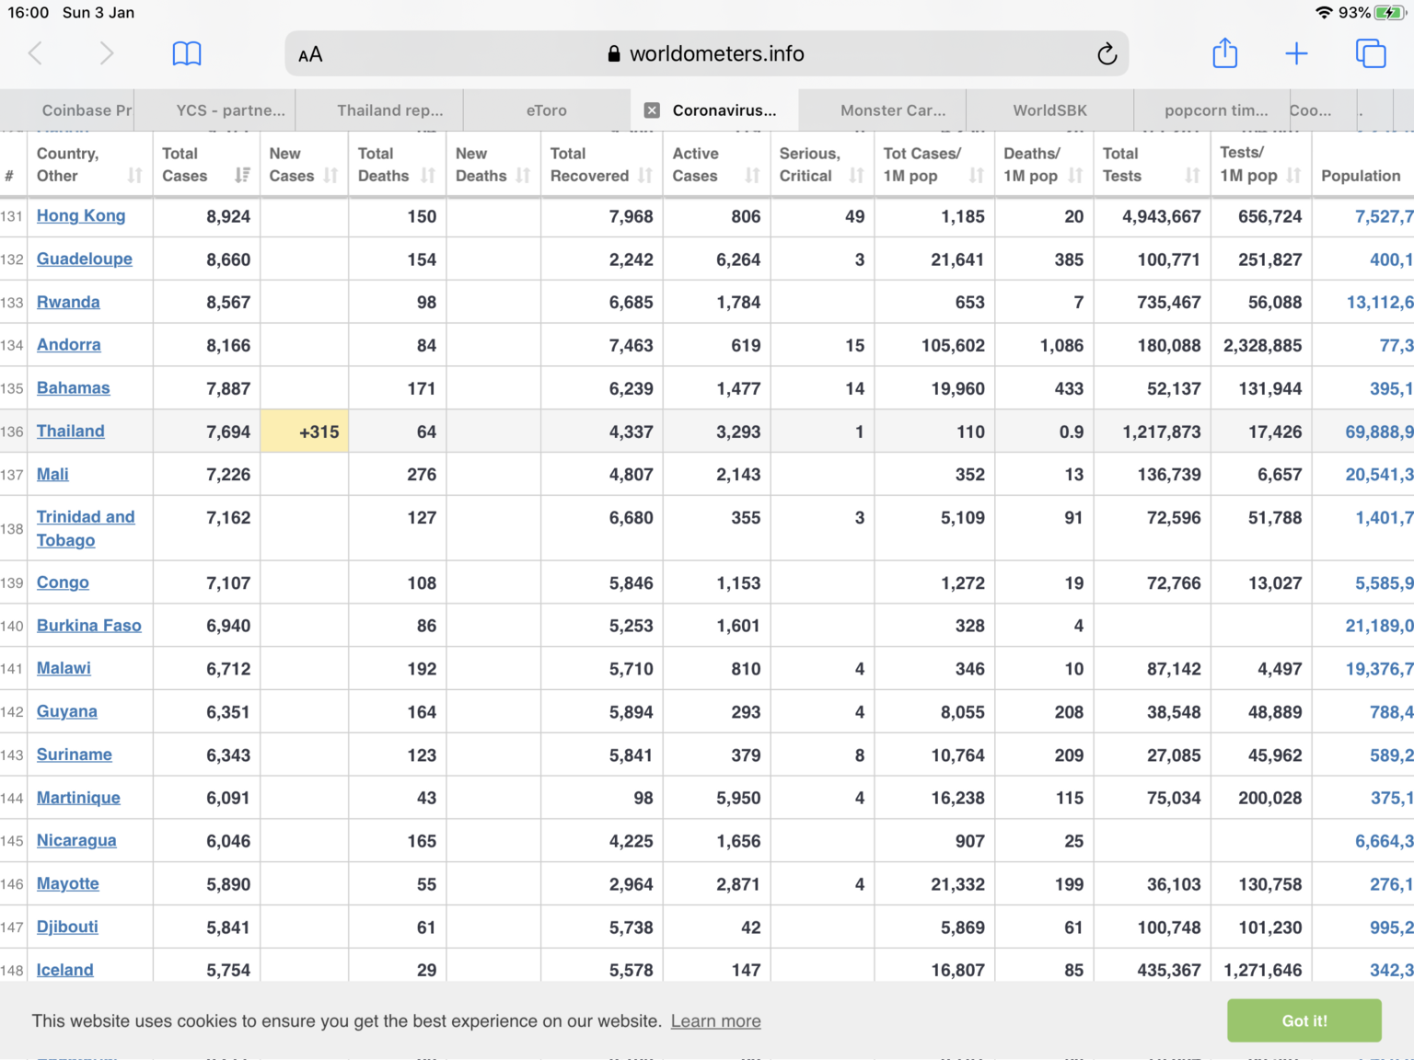Open the Nicaragua country link
This screenshot has width=1414, height=1060.
click(76, 840)
